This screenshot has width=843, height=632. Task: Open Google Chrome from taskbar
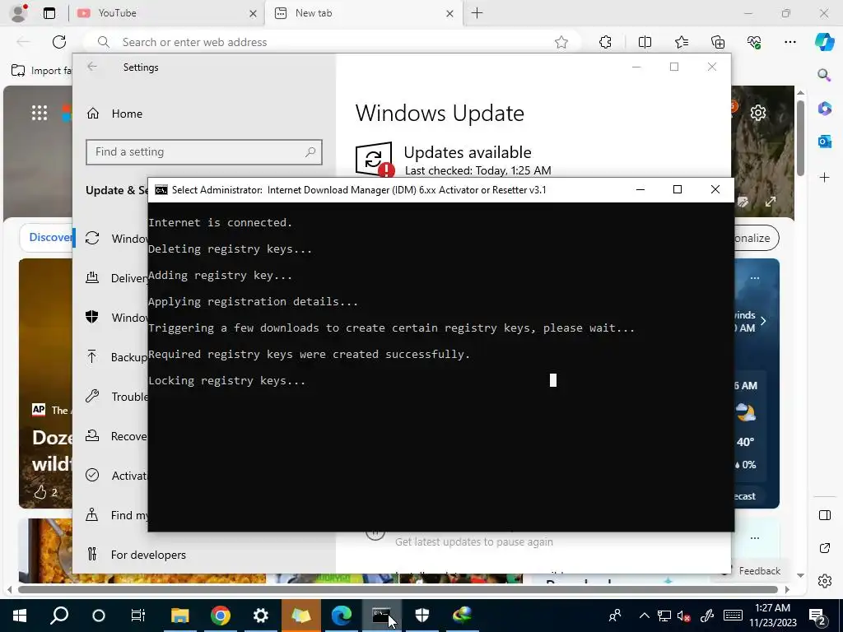221,616
